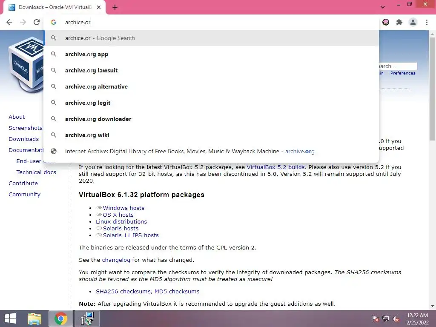436x327 pixels.
Task: Click the browser forward arrow
Action: click(x=23, y=22)
